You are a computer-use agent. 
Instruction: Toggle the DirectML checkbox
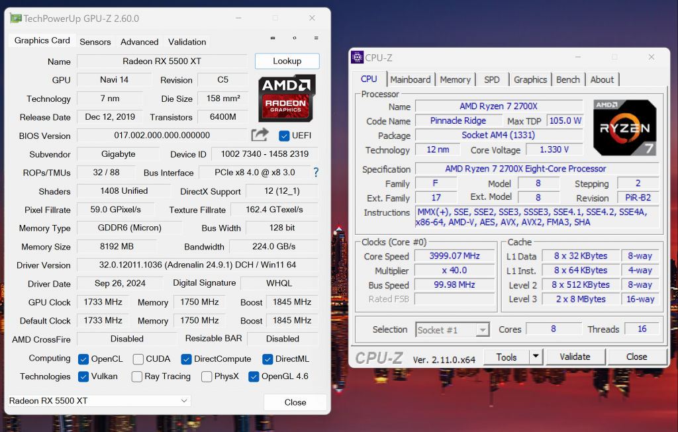point(267,359)
